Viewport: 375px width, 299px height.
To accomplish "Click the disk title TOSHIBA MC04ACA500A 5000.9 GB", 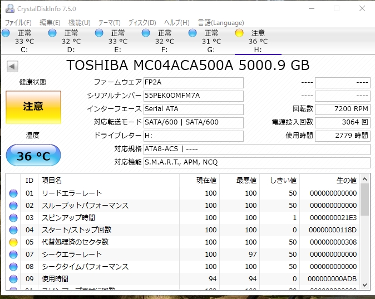I will click(x=188, y=65).
